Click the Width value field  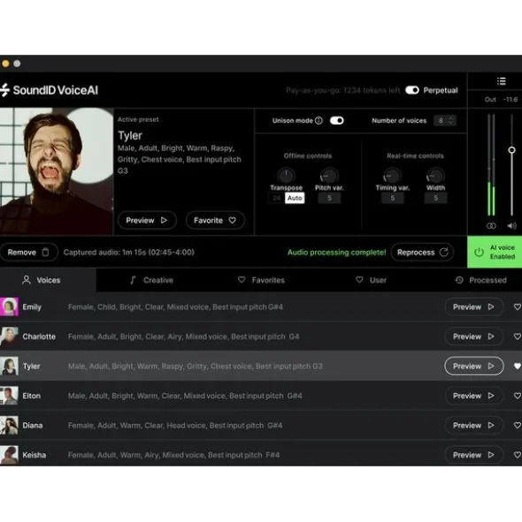coord(435,198)
